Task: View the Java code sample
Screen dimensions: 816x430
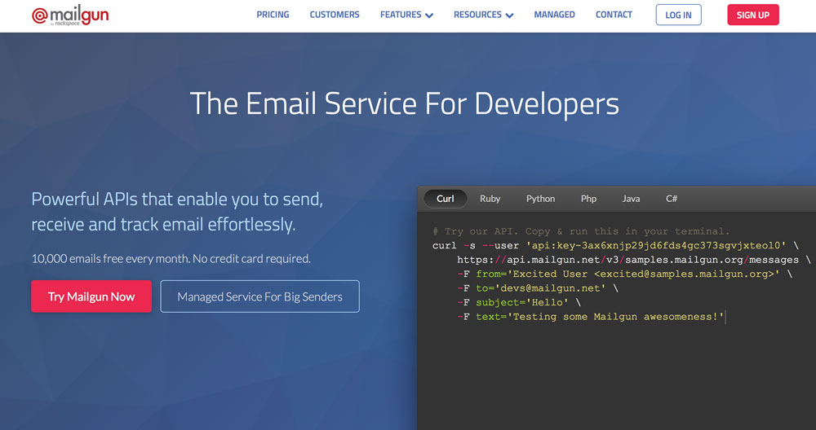Action: (631, 199)
